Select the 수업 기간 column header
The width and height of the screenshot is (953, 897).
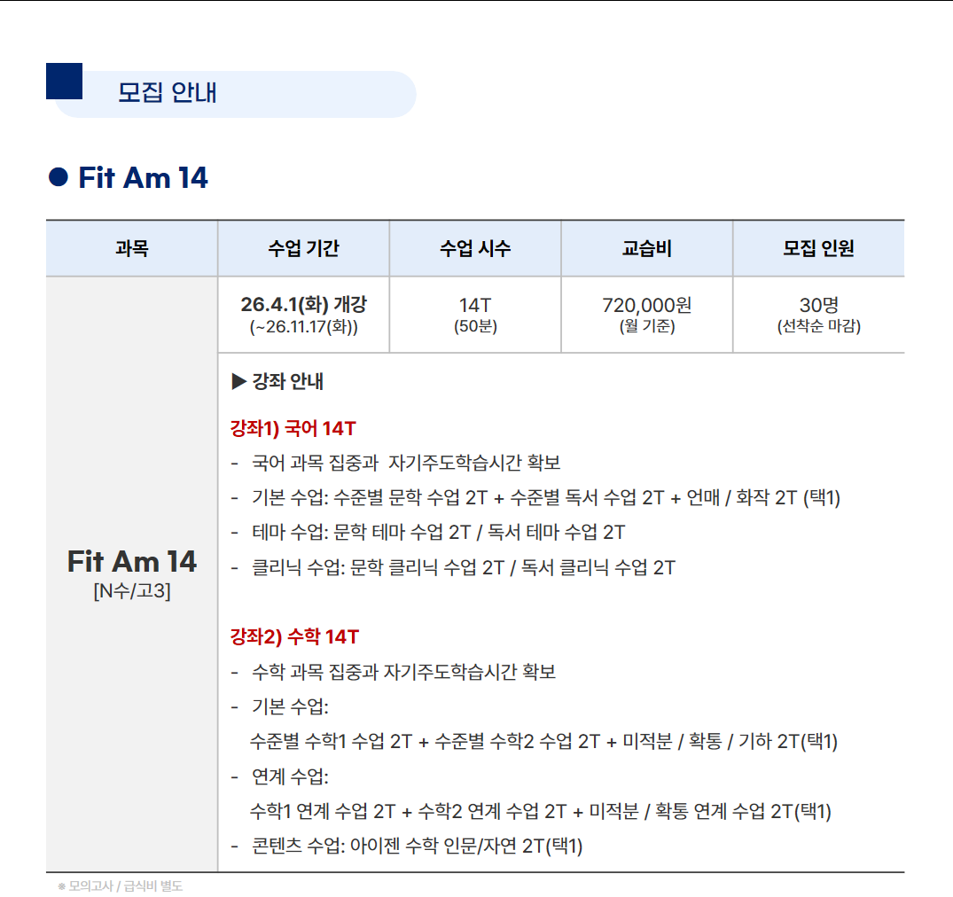(303, 249)
